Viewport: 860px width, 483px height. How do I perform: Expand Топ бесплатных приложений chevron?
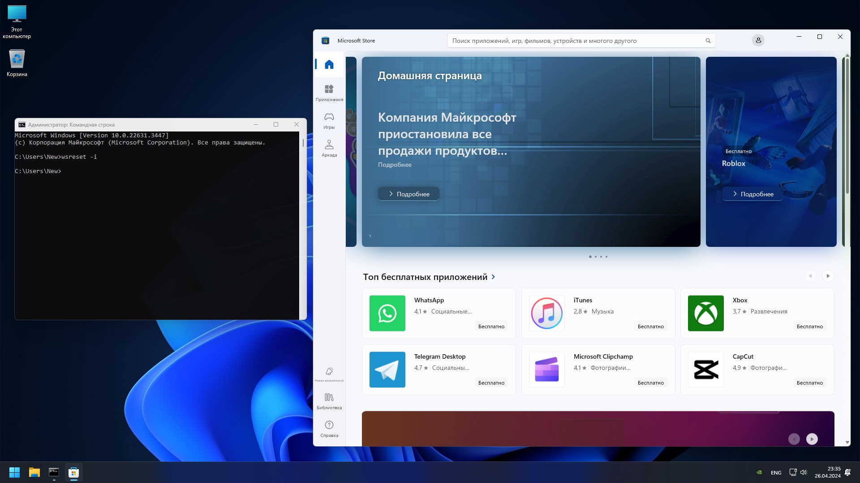click(493, 277)
